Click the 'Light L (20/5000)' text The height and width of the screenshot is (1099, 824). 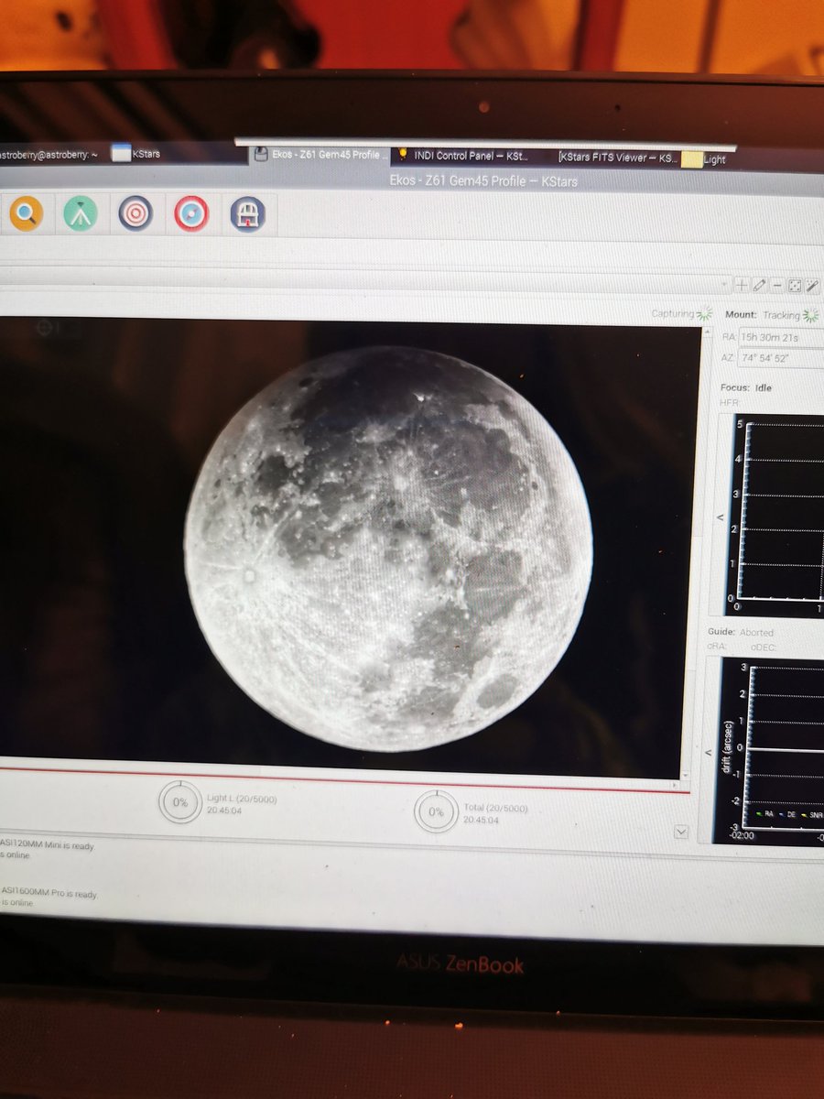tap(242, 800)
